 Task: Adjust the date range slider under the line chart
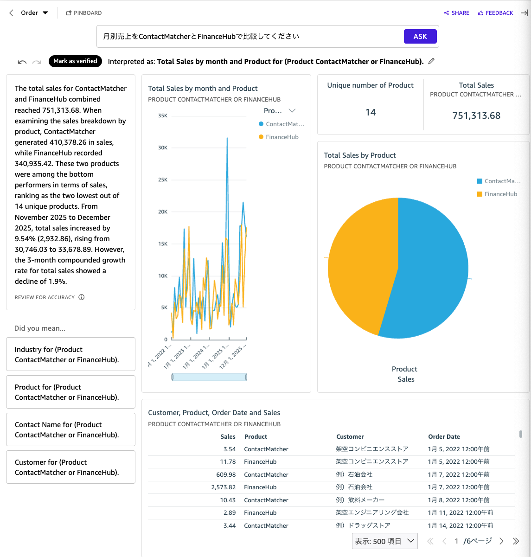(x=209, y=377)
